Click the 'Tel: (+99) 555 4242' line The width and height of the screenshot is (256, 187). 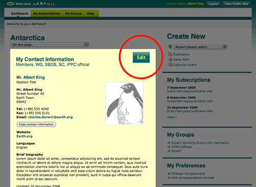coord(33,109)
